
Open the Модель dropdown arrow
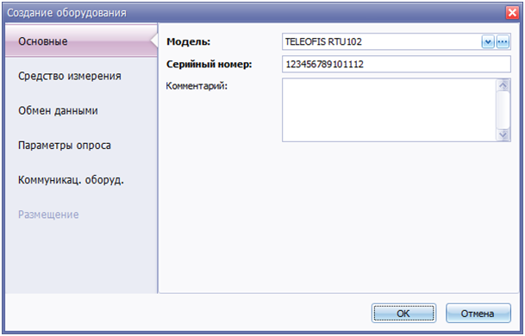(x=488, y=42)
